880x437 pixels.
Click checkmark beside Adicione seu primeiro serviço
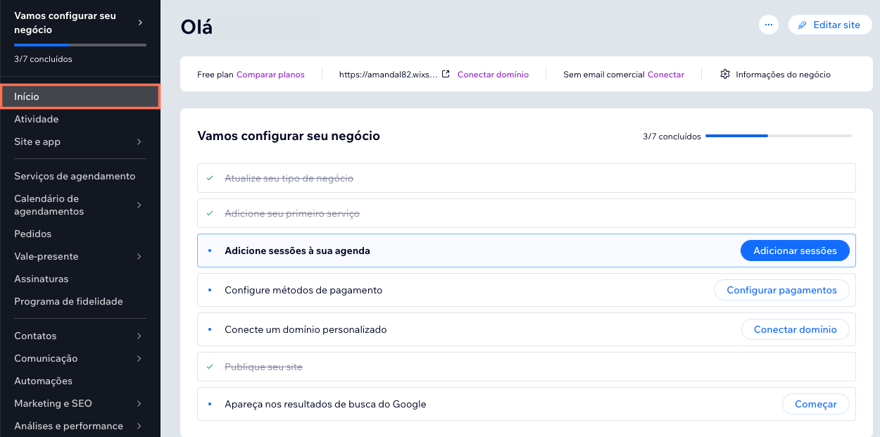tap(210, 213)
